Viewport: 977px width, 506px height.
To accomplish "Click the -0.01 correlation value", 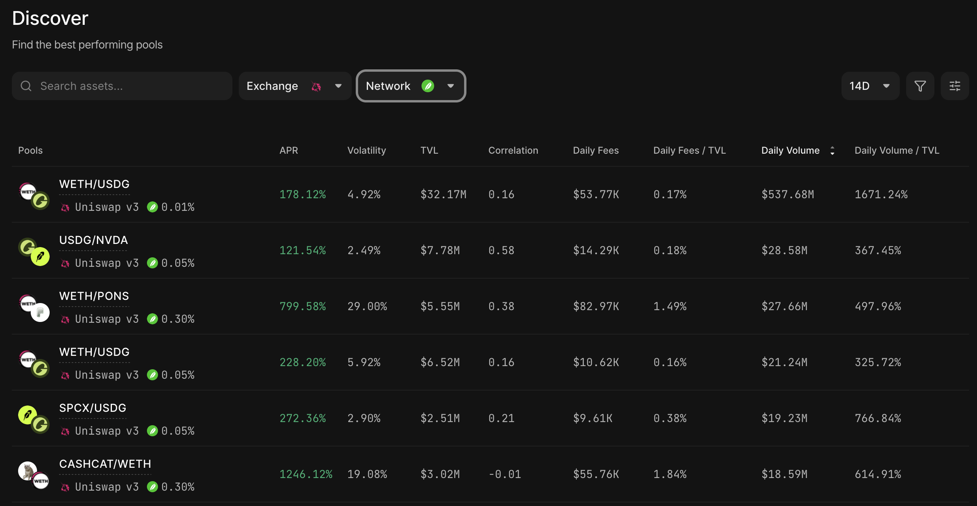I will click(x=505, y=474).
